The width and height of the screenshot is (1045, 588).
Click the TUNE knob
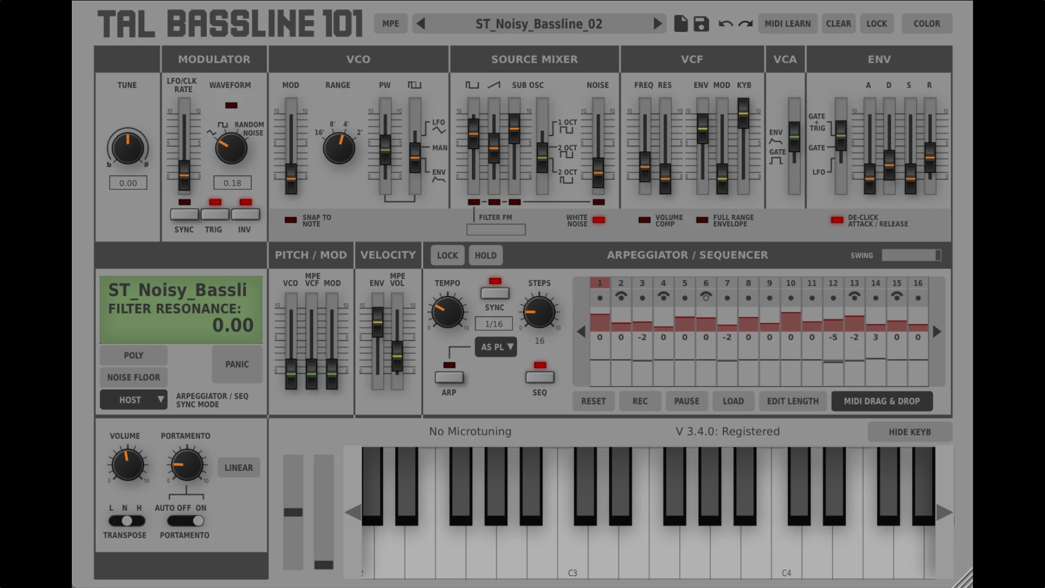[x=127, y=148]
